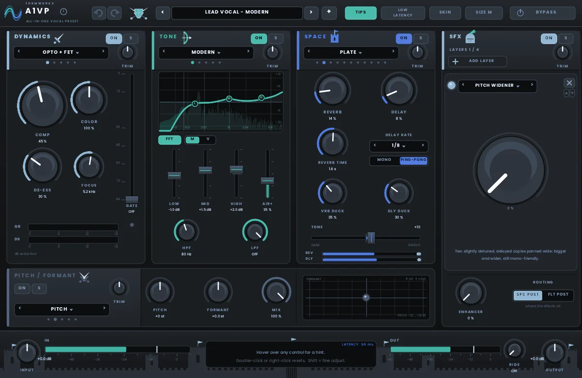Click the GATE fader handle

[x=131, y=200]
